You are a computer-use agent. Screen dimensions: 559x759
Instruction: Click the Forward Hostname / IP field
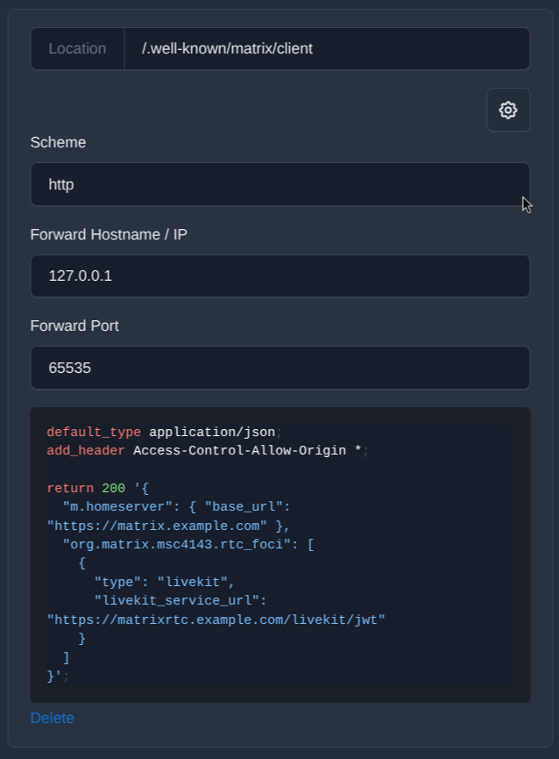tap(280, 276)
